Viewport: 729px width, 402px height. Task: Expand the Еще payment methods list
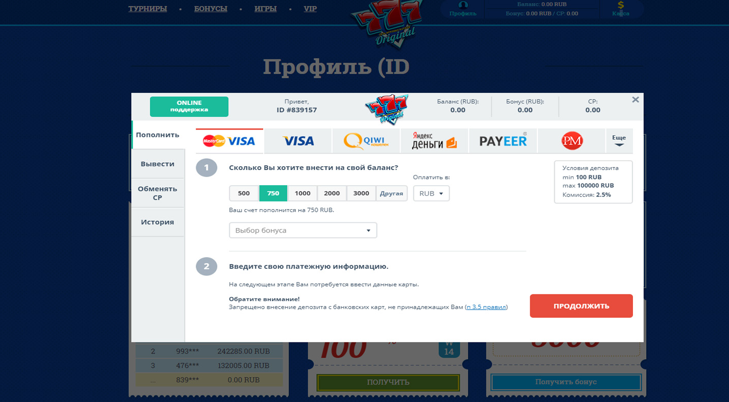tap(619, 141)
